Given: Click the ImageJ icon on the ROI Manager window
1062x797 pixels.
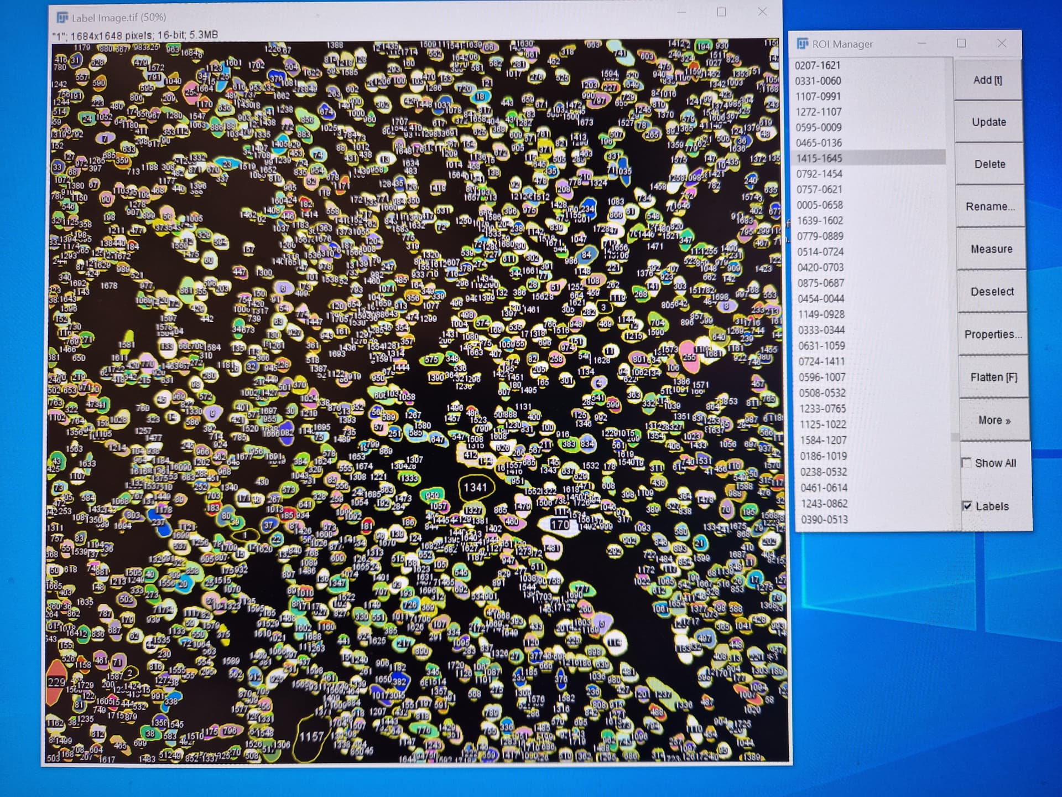Looking at the screenshot, I should coord(801,44).
